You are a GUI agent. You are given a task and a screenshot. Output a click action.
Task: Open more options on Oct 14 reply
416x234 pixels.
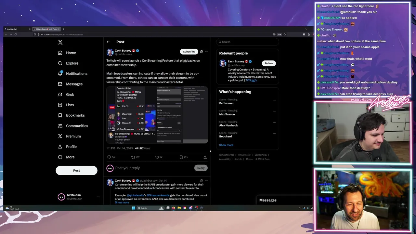coord(206,181)
